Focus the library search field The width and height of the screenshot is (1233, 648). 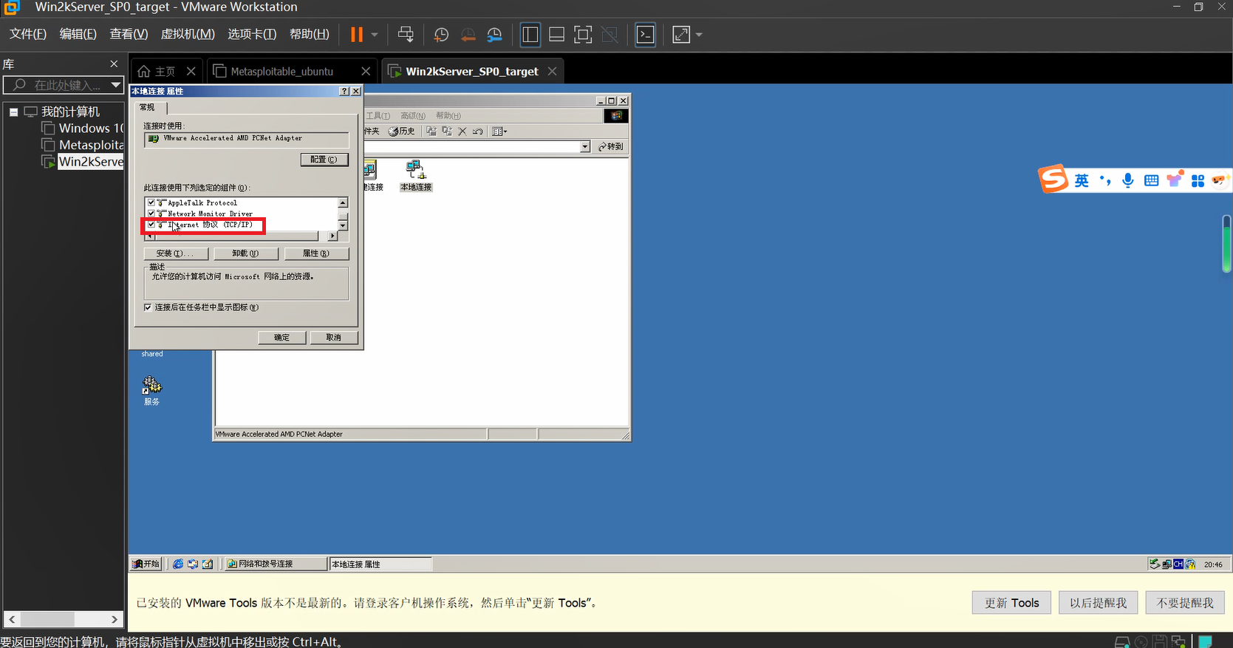click(x=57, y=85)
